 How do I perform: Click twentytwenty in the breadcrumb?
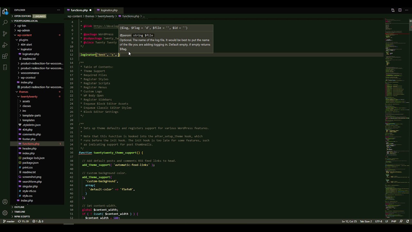pyautogui.click(x=106, y=16)
